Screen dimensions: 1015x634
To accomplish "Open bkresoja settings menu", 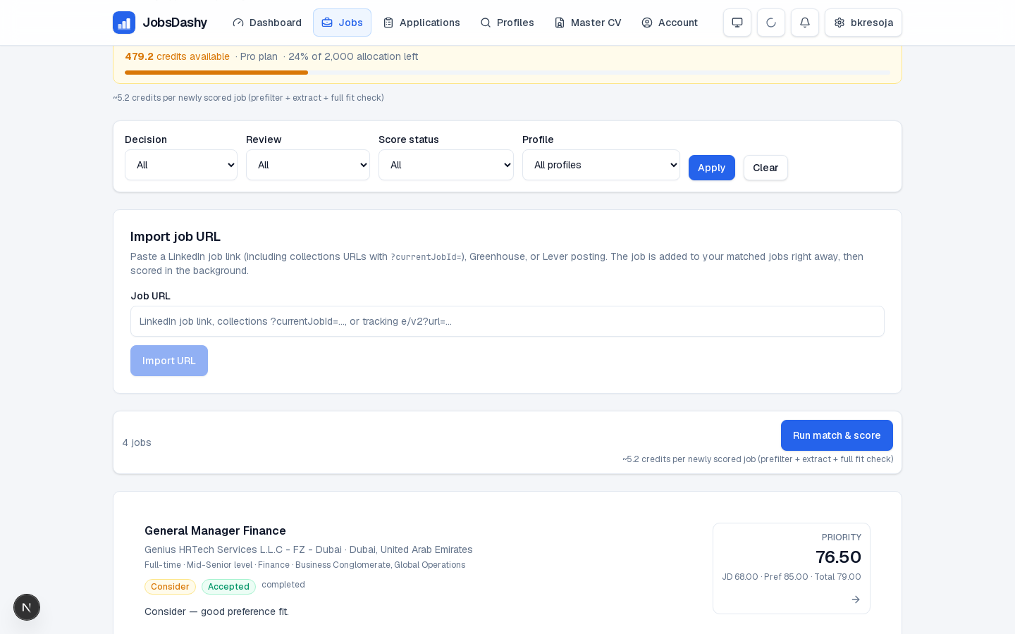I will coord(863,23).
